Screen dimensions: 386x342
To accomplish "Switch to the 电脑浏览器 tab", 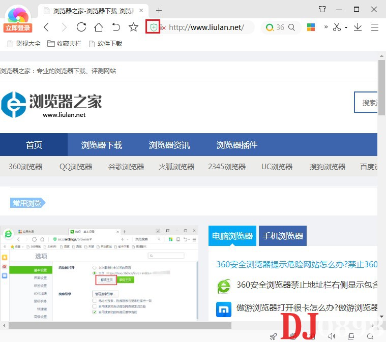I will pos(232,236).
